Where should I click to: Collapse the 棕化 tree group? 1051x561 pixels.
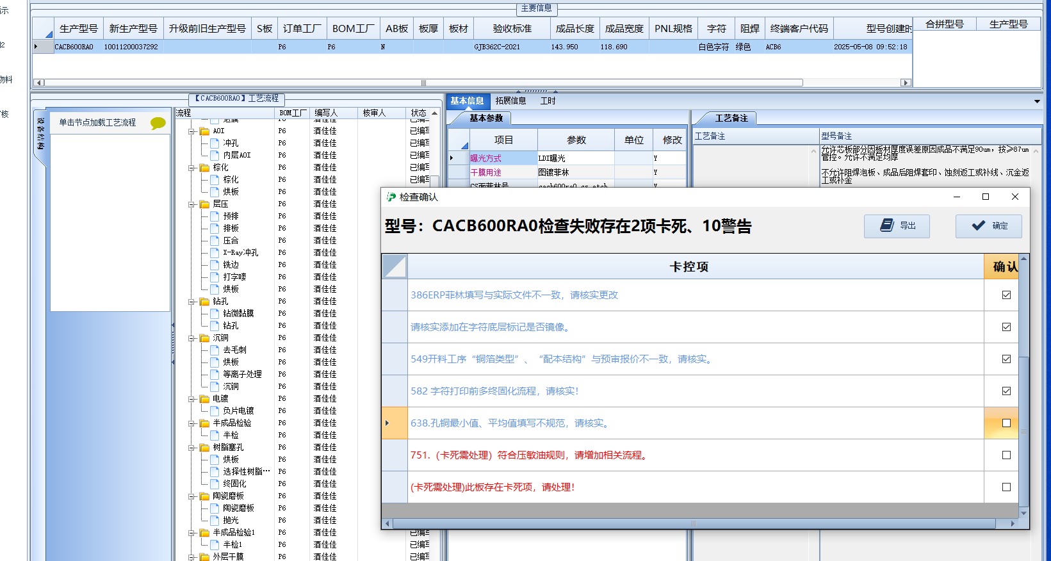191,168
